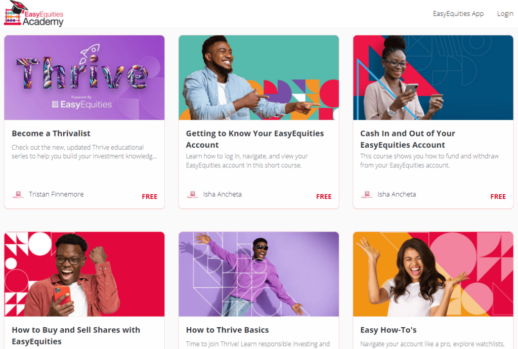Open Easy How-To's course thumbnail image
The image size is (518, 349).
[x=433, y=274]
